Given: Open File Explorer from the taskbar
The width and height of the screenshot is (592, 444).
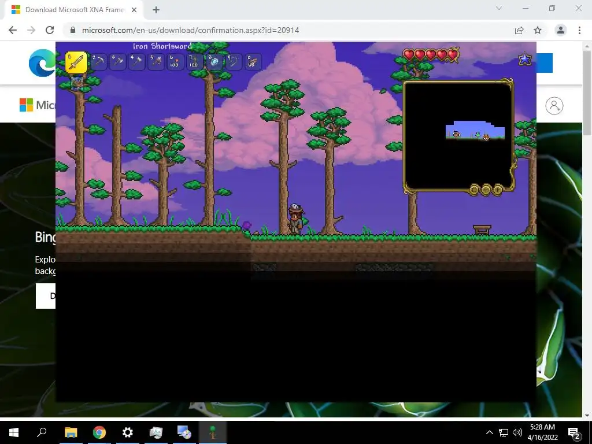Looking at the screenshot, I should (71, 432).
